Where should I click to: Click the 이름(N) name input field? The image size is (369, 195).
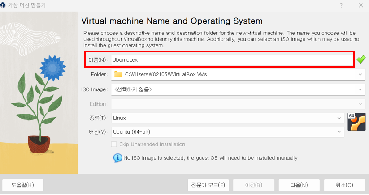click(x=232, y=60)
